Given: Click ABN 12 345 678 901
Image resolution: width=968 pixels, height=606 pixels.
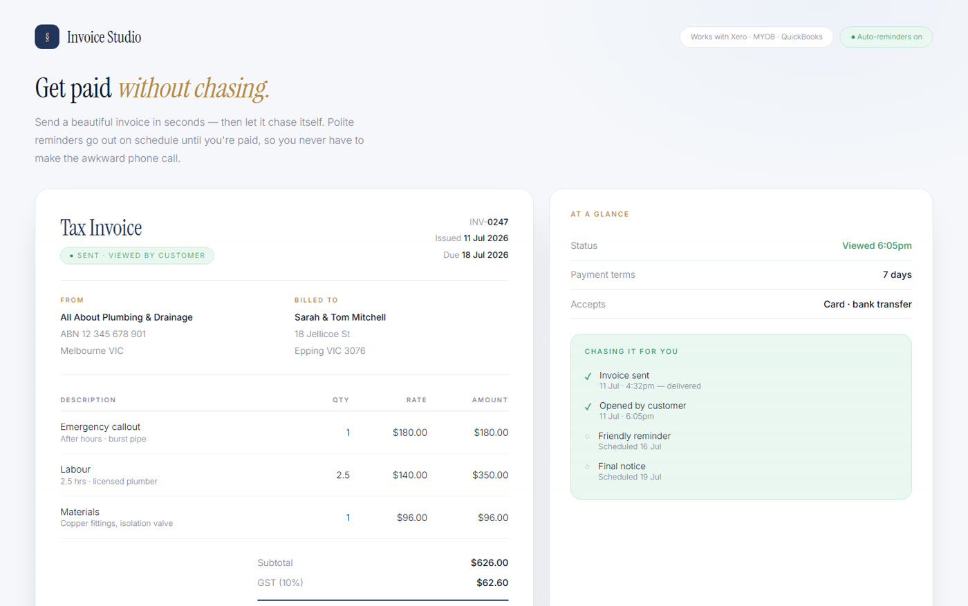Looking at the screenshot, I should point(103,334).
